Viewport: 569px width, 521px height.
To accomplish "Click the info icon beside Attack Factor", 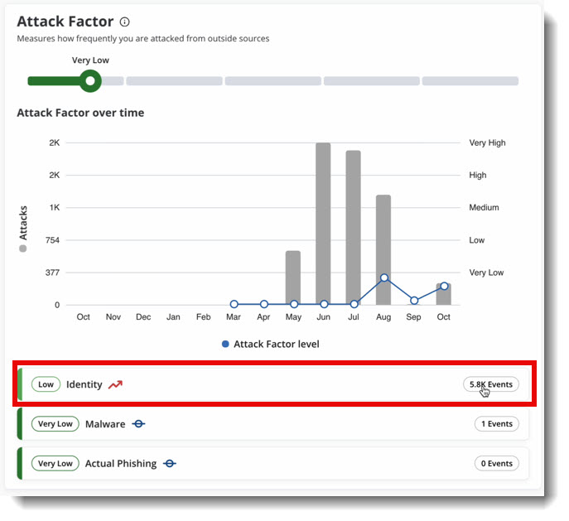I will [124, 22].
